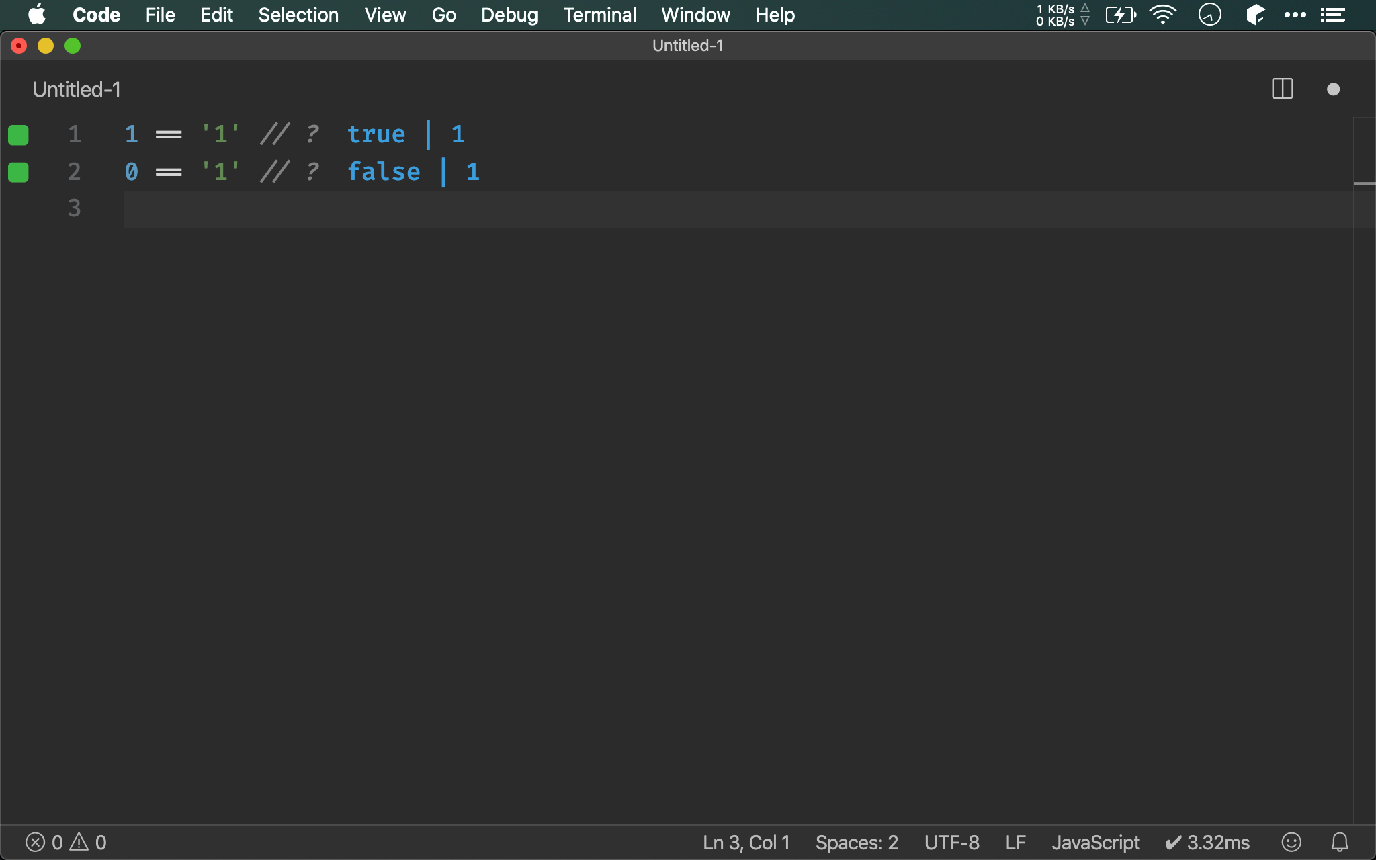The height and width of the screenshot is (860, 1376).
Task: Click the unsaved changes dot icon
Action: [x=1333, y=89]
